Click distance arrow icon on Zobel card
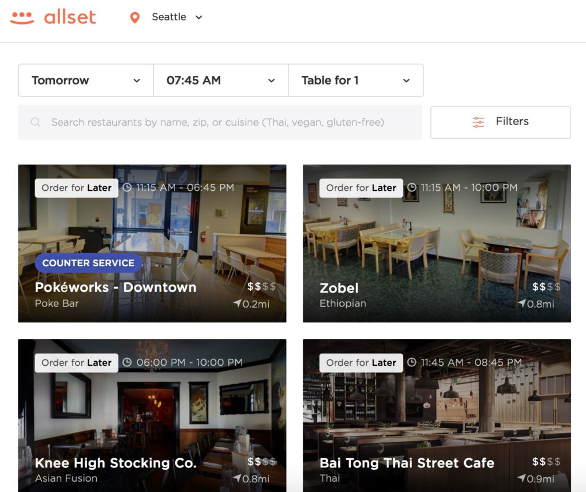The image size is (586, 492). click(522, 303)
